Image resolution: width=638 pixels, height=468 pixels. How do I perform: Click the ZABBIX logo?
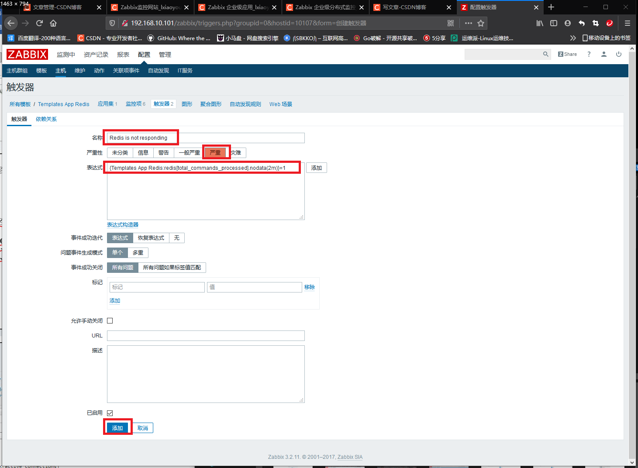(x=27, y=55)
